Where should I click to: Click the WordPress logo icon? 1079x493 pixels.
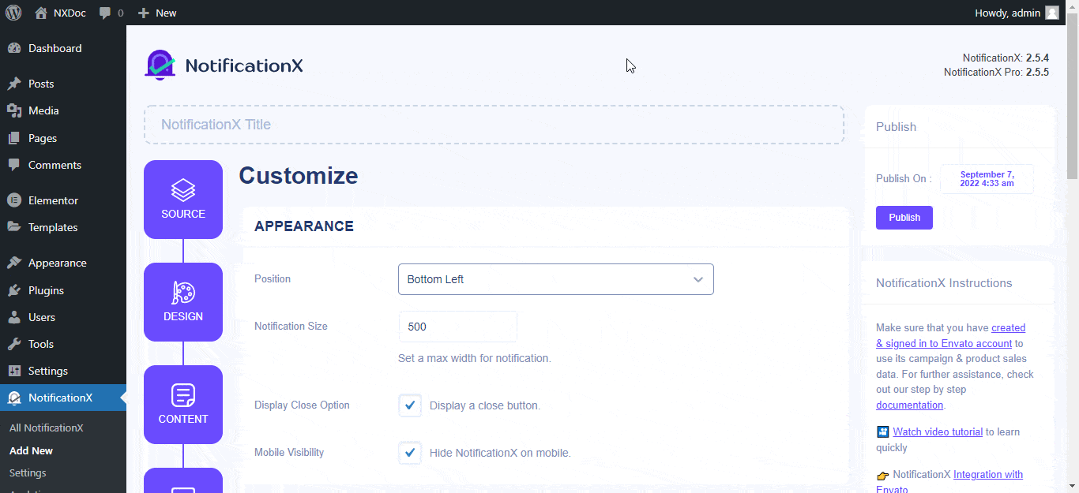[14, 13]
